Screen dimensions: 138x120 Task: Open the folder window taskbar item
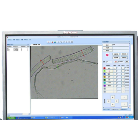point(37,118)
